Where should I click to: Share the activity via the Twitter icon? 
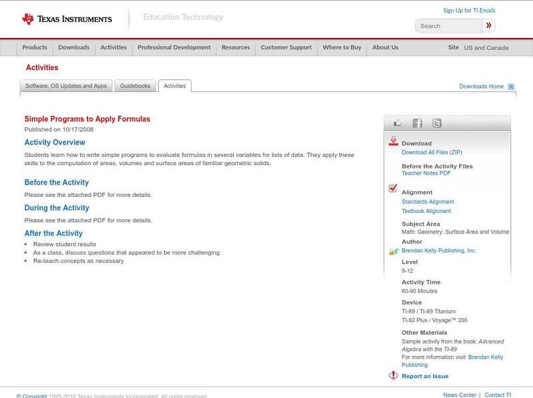click(436, 123)
